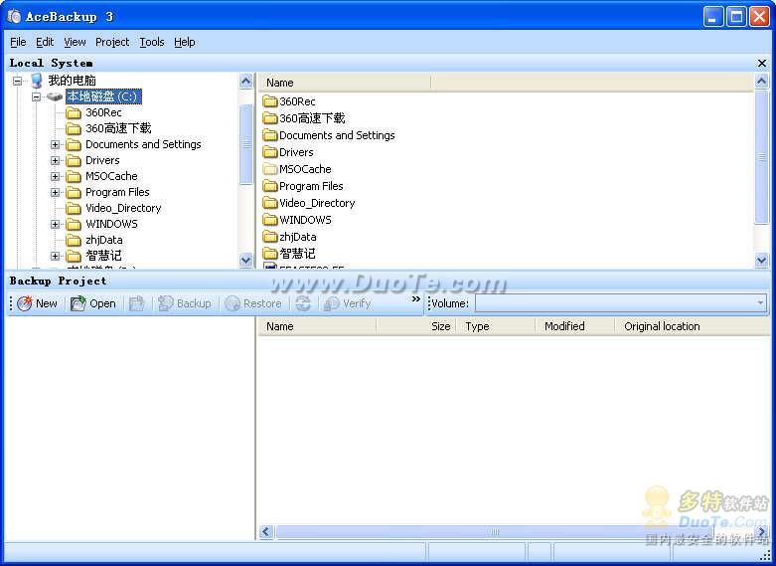The image size is (776, 566).
Task: Click MSOCache folder icon in tree
Action: (x=74, y=176)
